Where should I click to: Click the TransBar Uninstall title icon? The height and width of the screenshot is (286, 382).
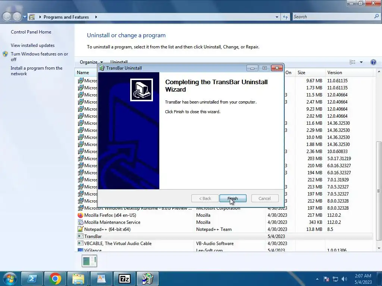coord(102,68)
